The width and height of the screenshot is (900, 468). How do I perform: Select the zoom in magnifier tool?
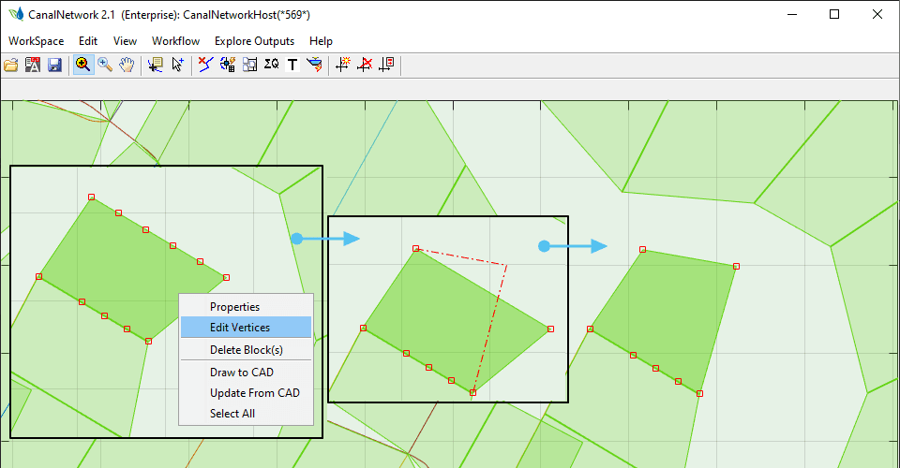pos(83,65)
